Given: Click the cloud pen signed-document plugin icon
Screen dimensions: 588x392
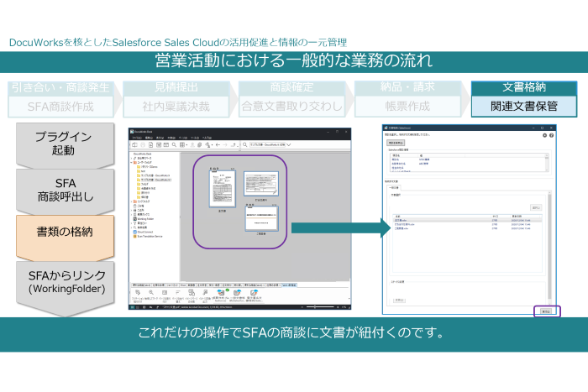Looking at the screenshot, I should pyautogui.click(x=254, y=292).
